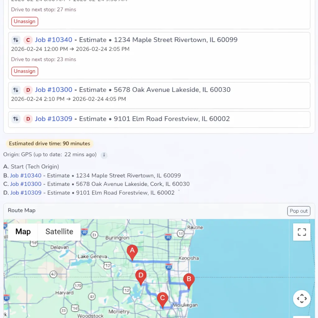Click the 'A. Start (Tech Origin)' entry
Screen dimensions: 318x318
(31, 167)
